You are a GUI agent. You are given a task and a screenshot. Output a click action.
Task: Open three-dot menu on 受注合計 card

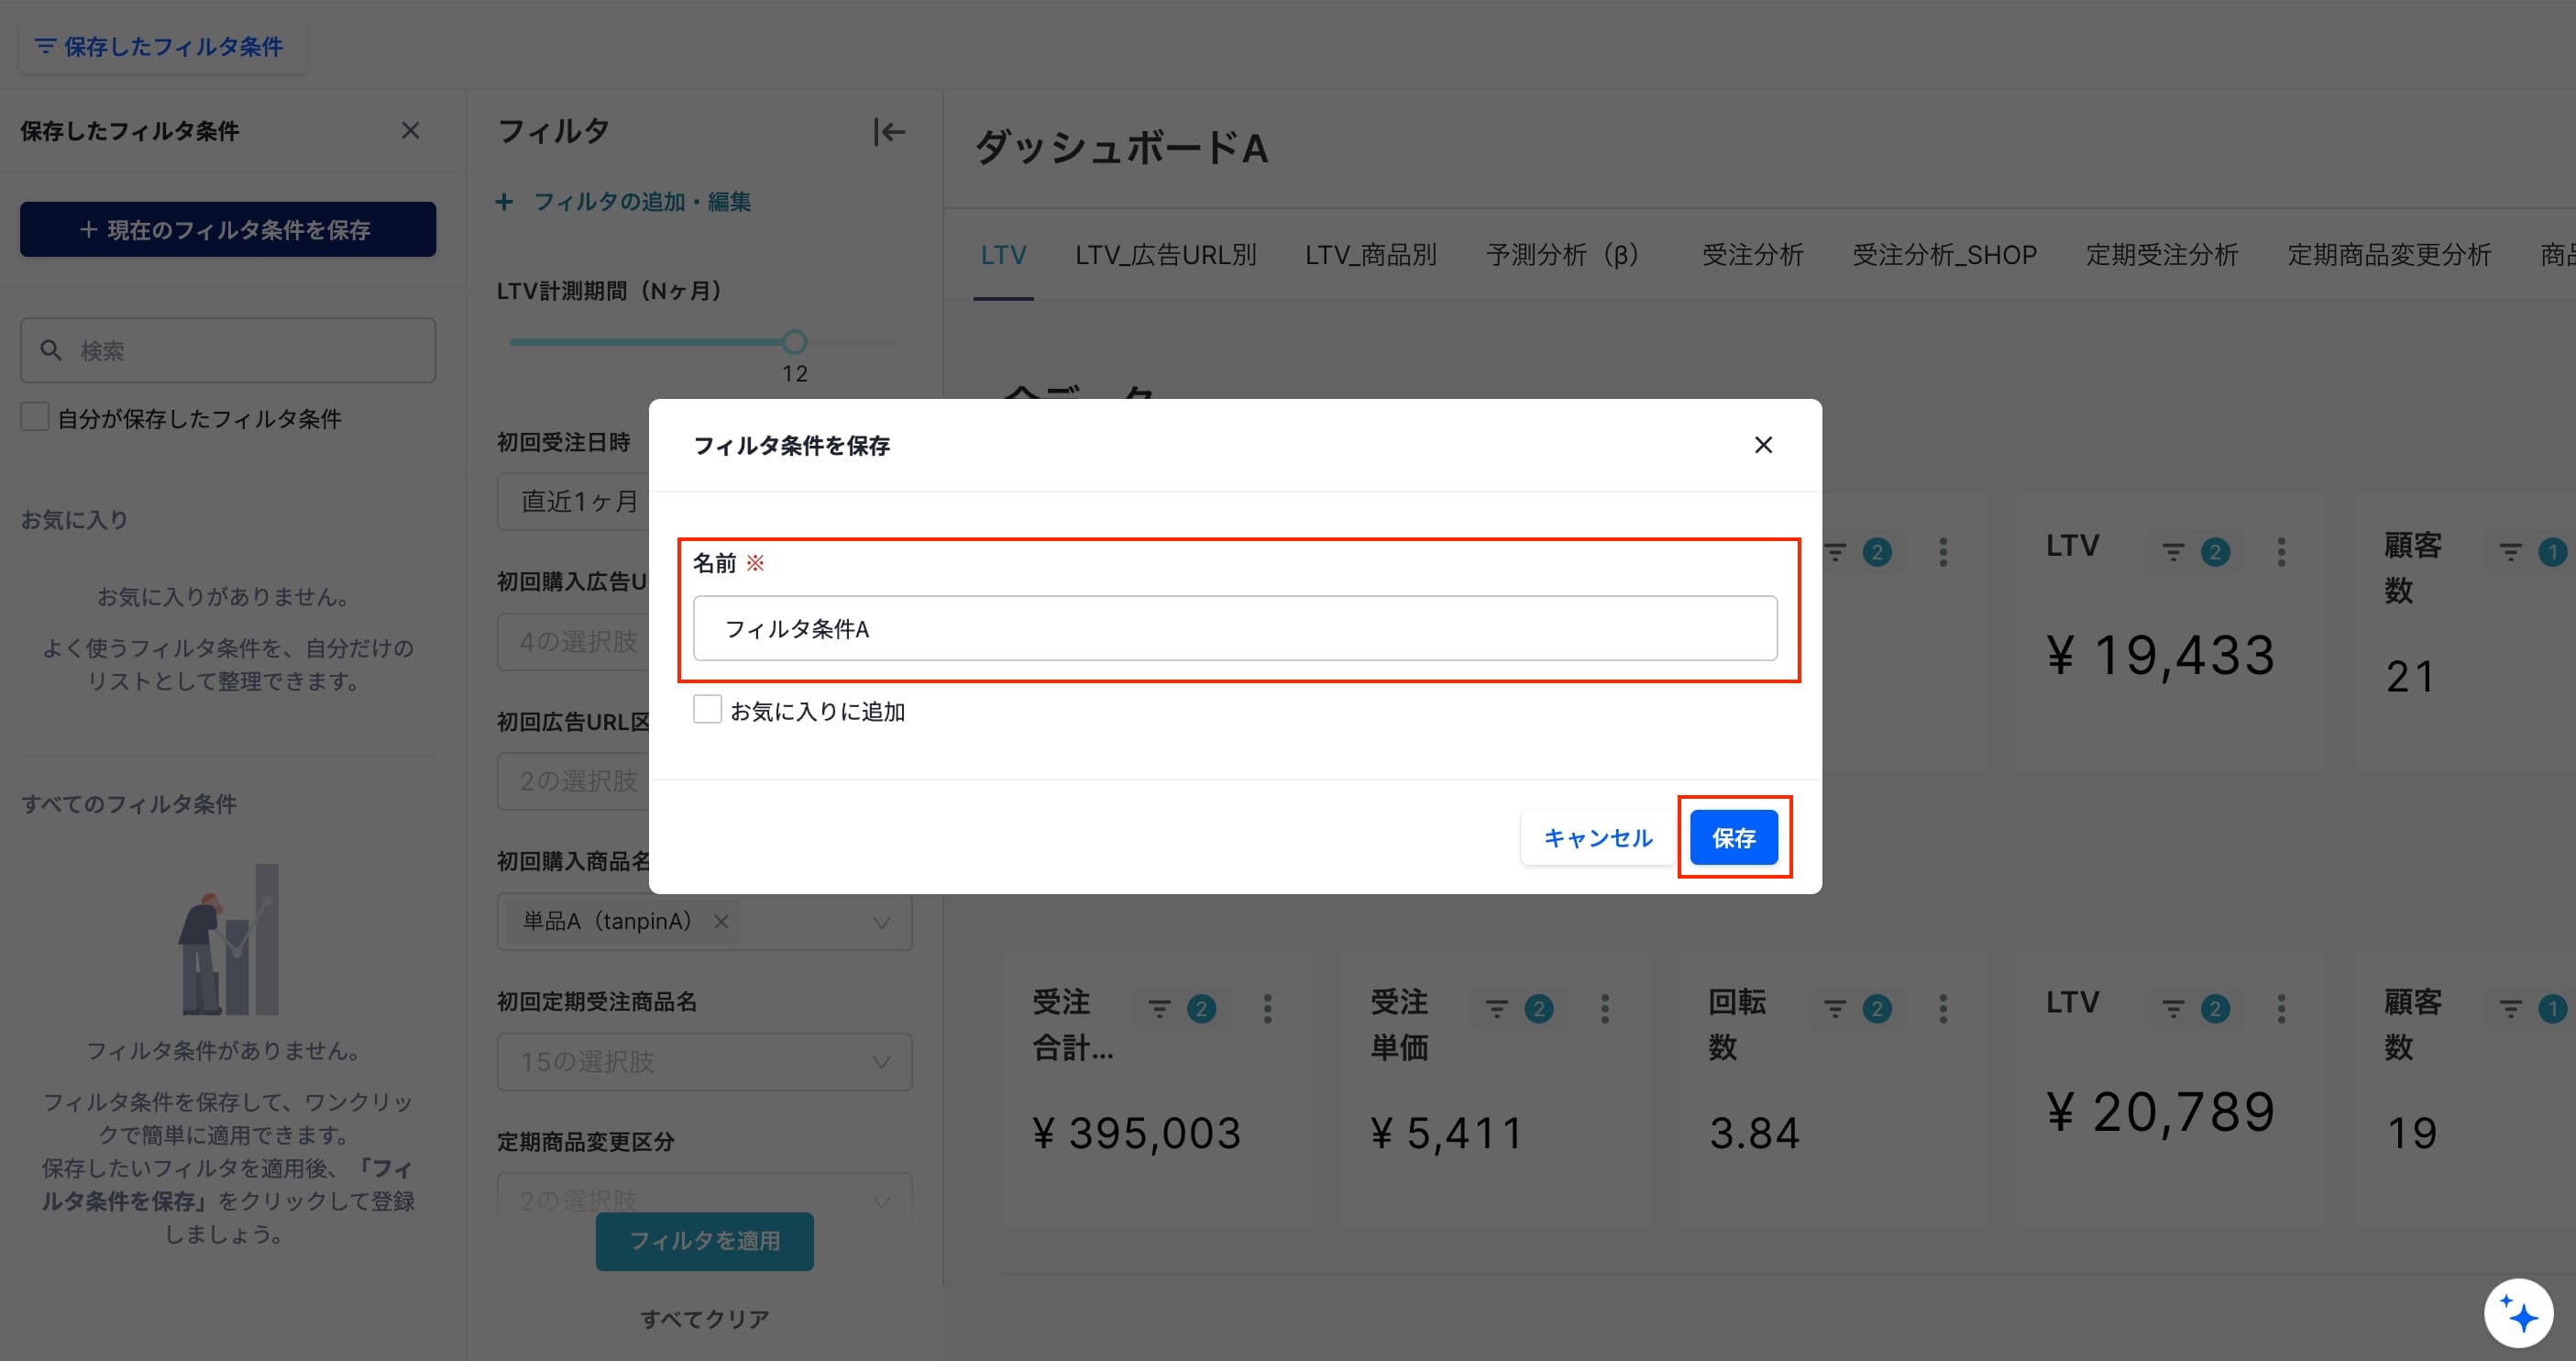[x=1267, y=1009]
